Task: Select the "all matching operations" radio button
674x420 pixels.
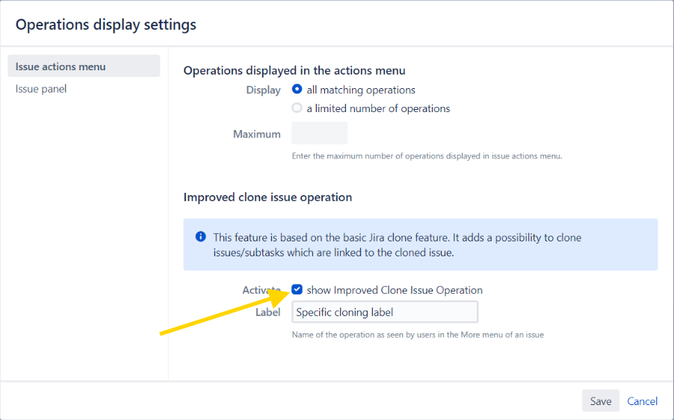Action: (x=297, y=90)
